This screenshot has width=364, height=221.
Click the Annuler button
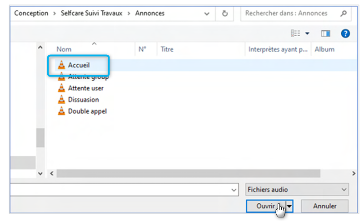pyautogui.click(x=324, y=206)
